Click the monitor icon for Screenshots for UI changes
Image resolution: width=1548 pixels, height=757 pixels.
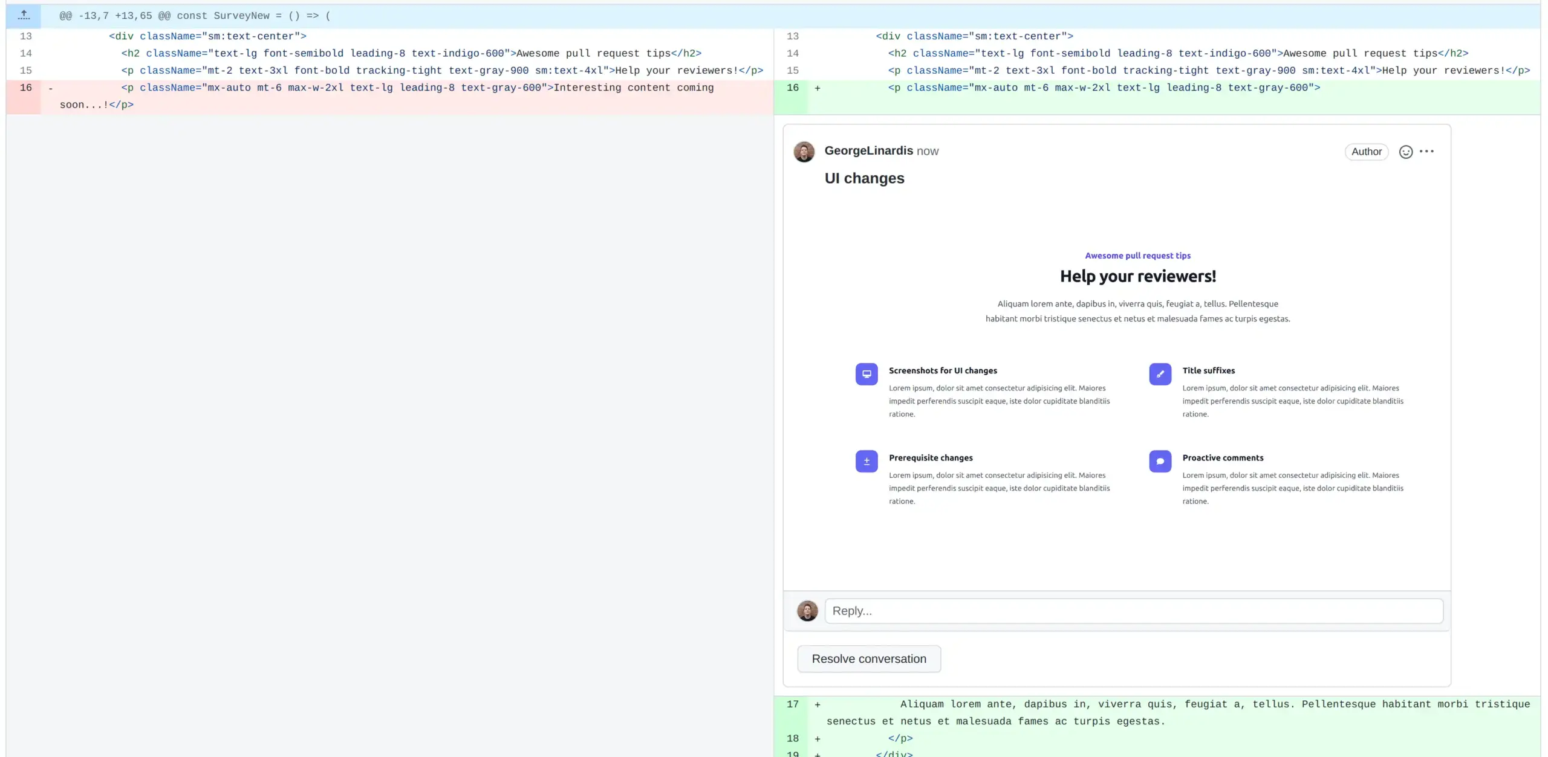tap(867, 374)
